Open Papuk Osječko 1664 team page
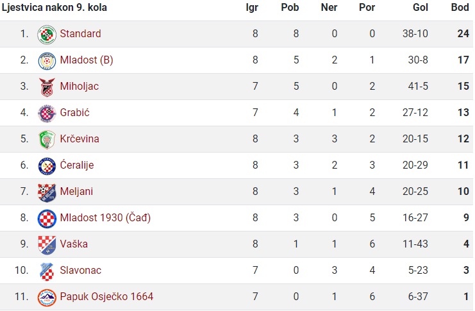Viewport: 475px width, 311px height. [106, 297]
